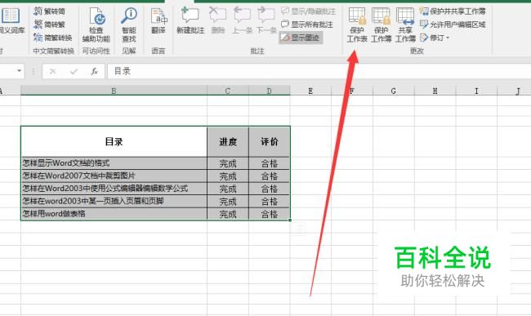
Task: Select column E header
Action: (310, 91)
